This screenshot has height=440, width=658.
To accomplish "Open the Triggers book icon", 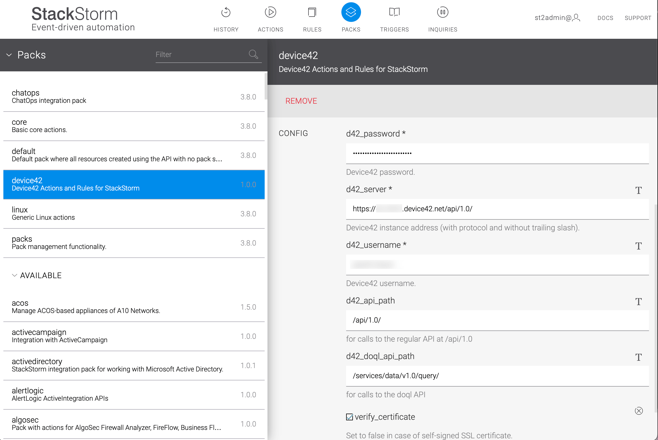I will (394, 12).
